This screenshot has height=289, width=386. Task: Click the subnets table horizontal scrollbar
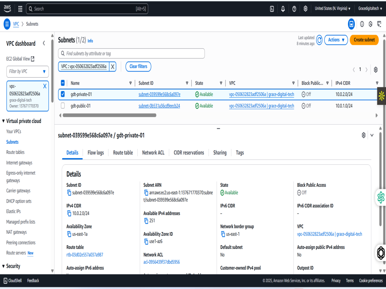pyautogui.click(x=109, y=115)
